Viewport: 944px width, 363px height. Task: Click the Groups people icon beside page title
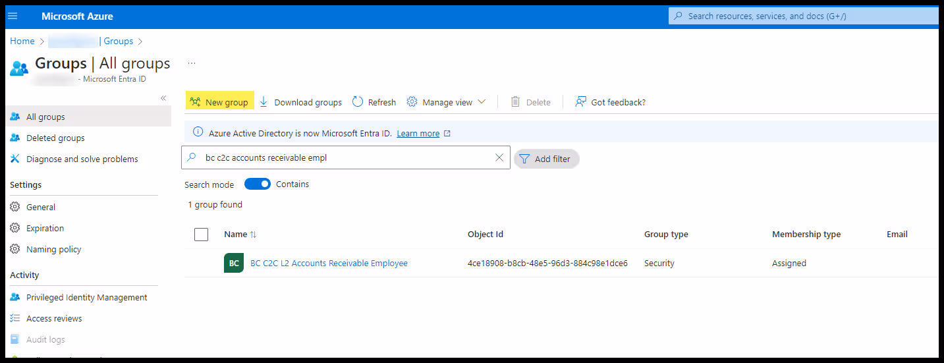point(19,68)
